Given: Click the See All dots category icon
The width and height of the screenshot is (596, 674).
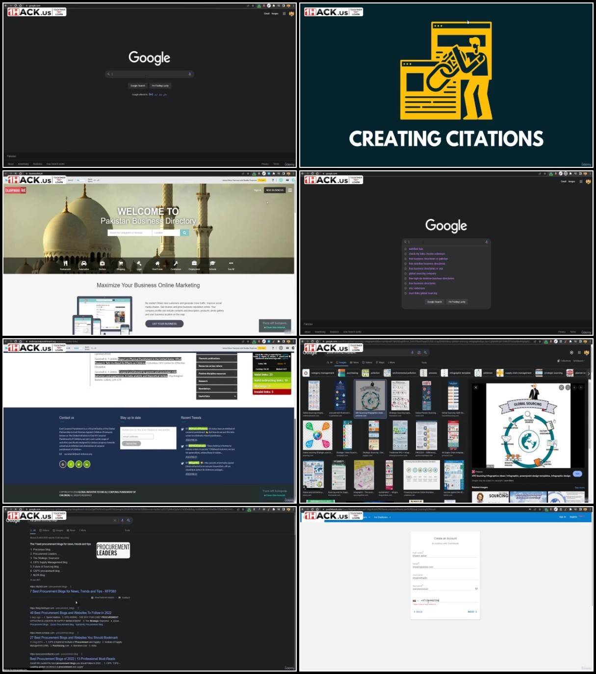Looking at the screenshot, I should click(x=231, y=265).
